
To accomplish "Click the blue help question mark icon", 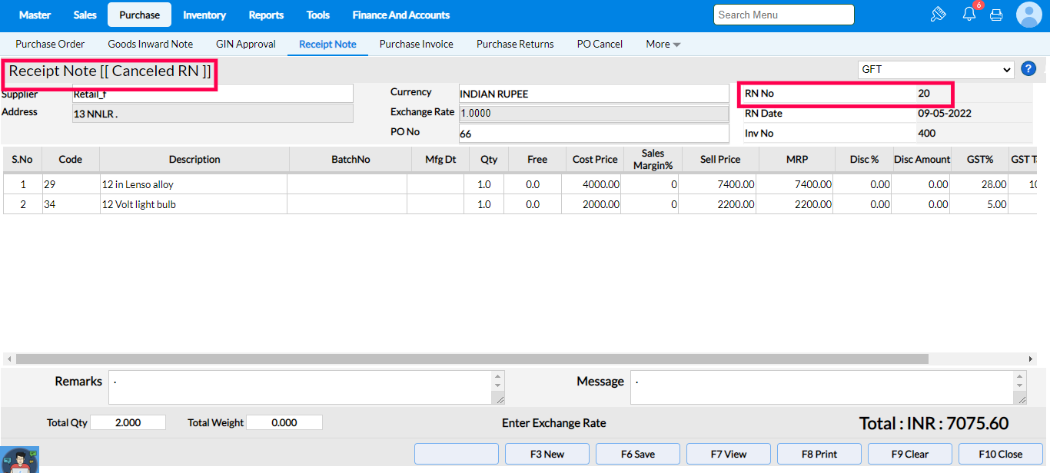I will coord(1028,69).
